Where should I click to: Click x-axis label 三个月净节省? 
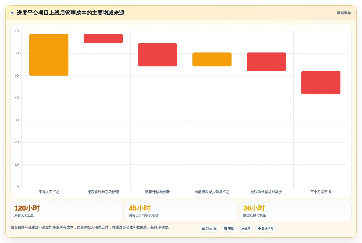coord(321,192)
